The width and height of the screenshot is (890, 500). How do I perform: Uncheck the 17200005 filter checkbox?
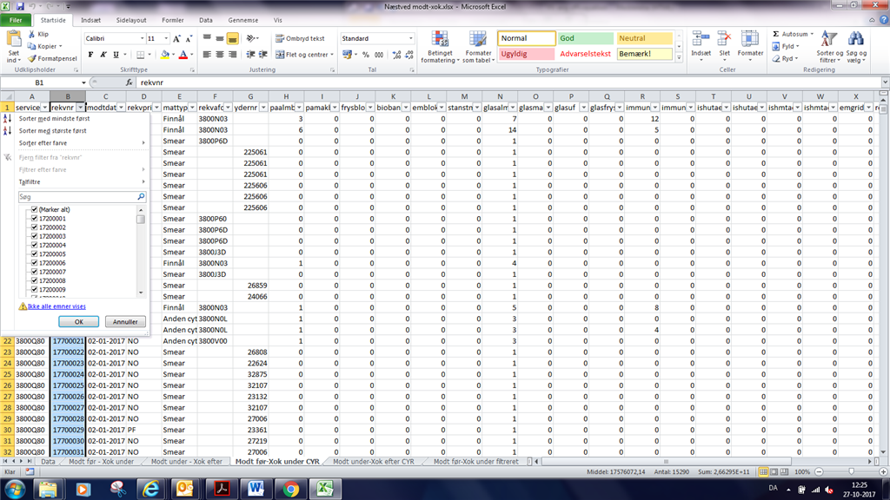pos(34,254)
